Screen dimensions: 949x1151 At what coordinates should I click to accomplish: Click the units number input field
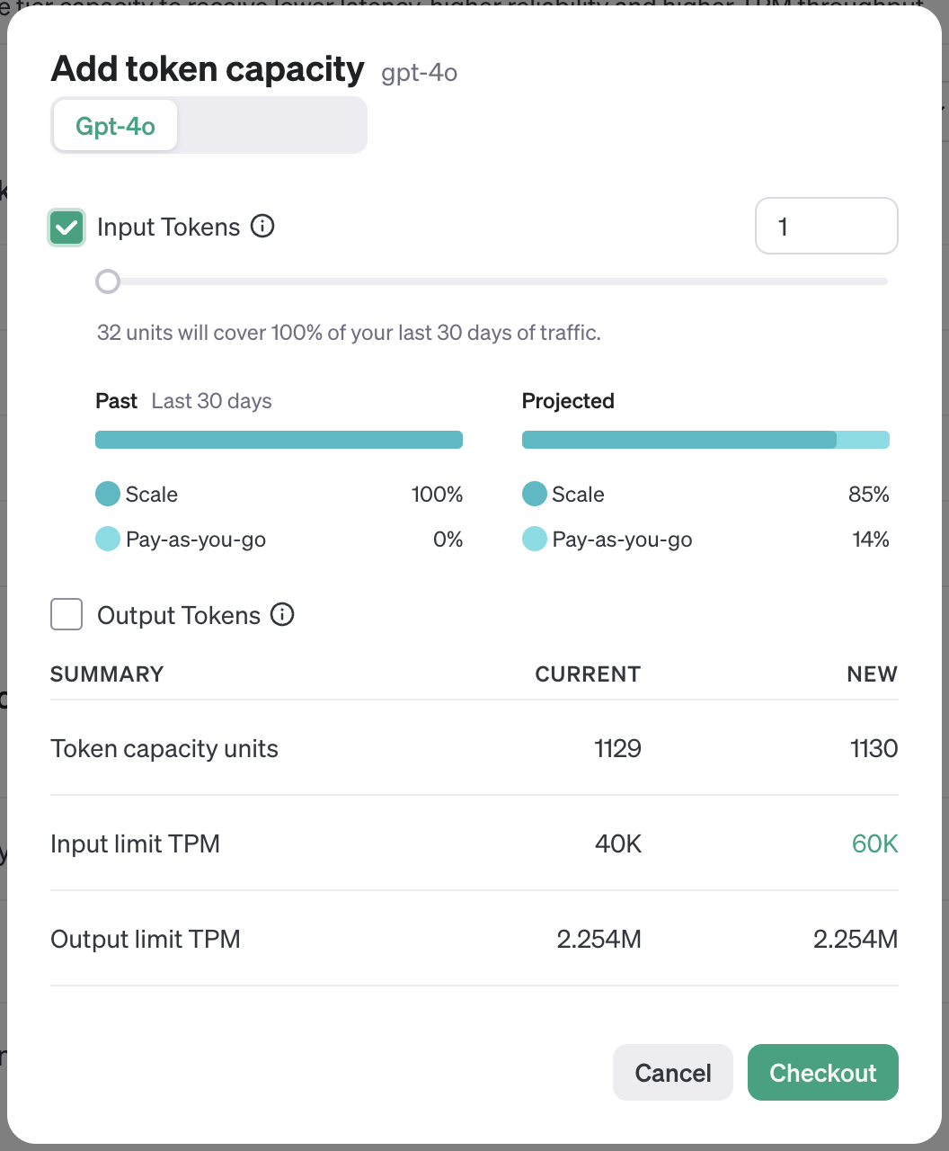pos(827,226)
